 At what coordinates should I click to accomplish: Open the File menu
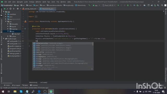[6, 2]
